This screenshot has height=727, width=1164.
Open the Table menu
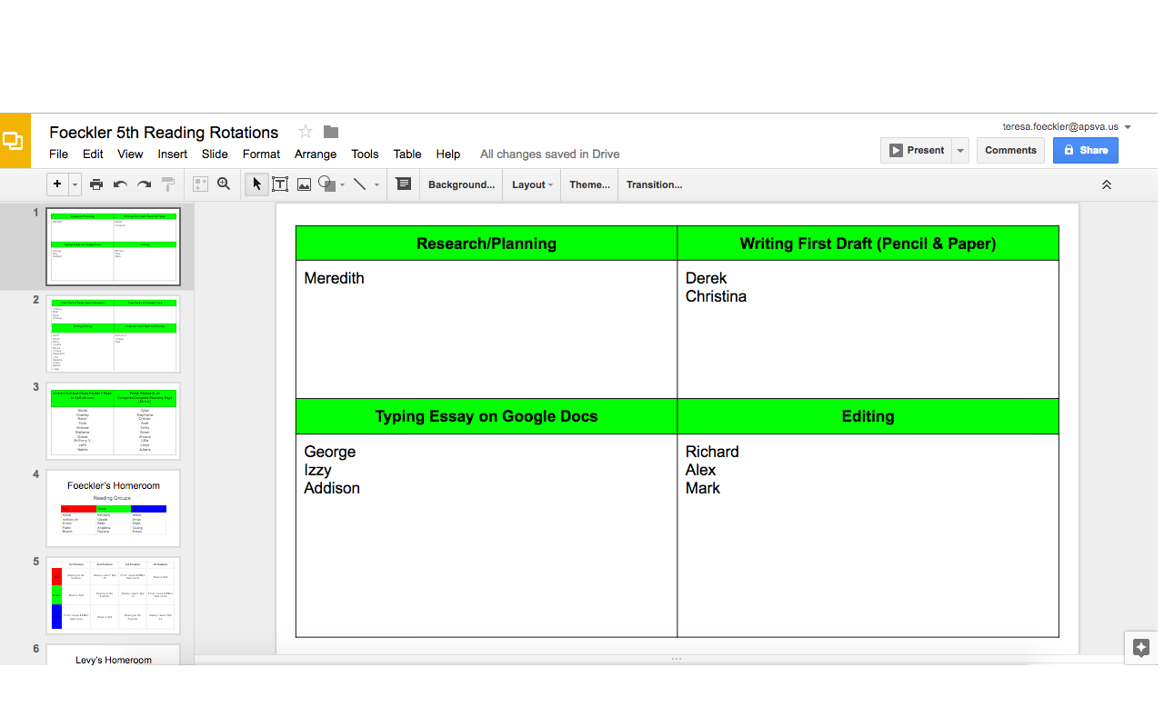tap(406, 154)
